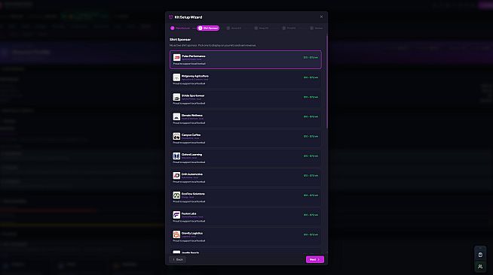Select the Canyon Coffee sponsor card
The width and height of the screenshot is (493, 275).
click(x=246, y=138)
